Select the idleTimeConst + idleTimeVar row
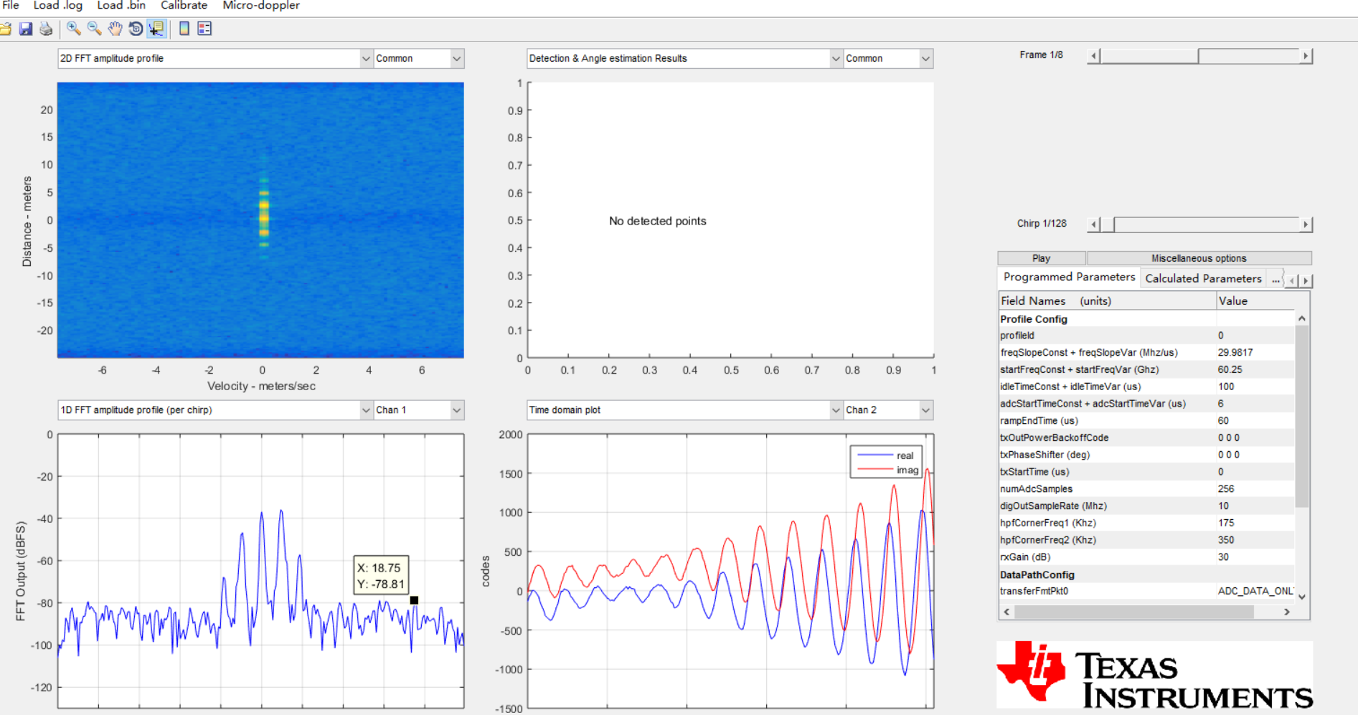1358x715 pixels. pyautogui.click(x=1146, y=387)
